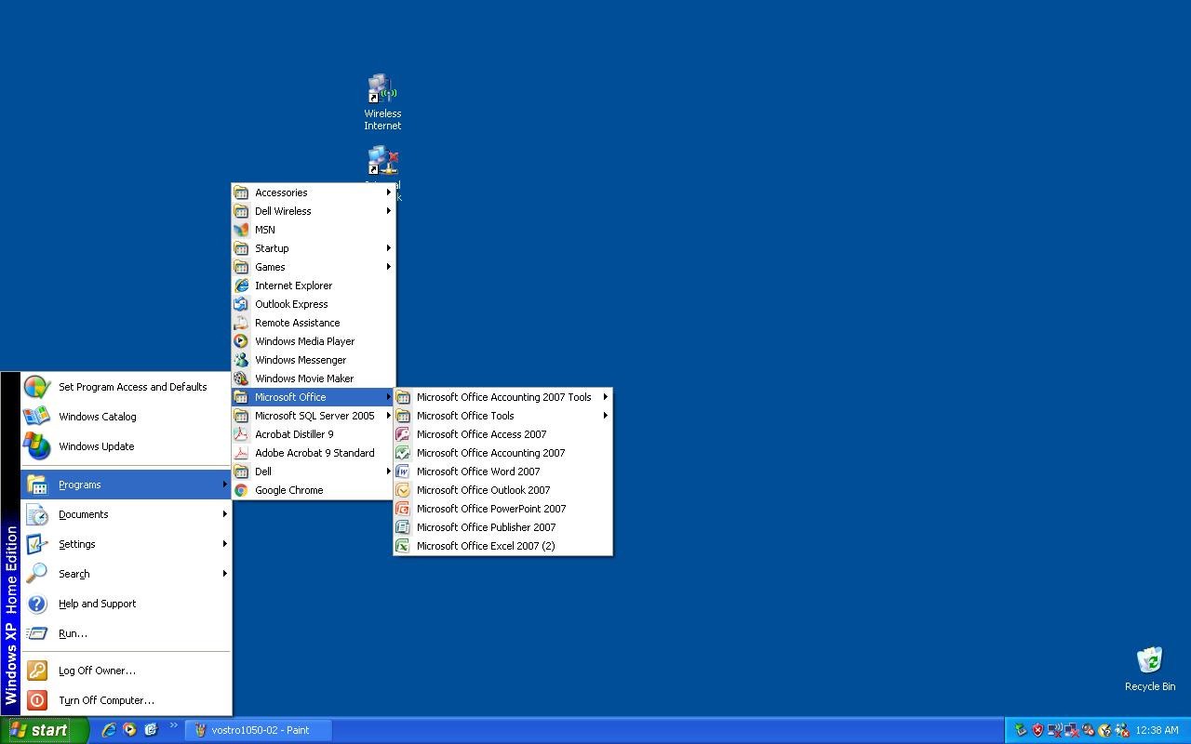Viewport: 1191px width, 744px height.
Task: Expand the Dell folder submenu
Action: pos(314,472)
